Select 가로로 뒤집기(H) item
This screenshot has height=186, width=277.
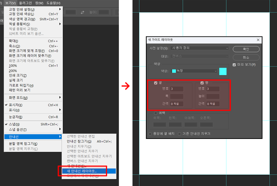33,85
